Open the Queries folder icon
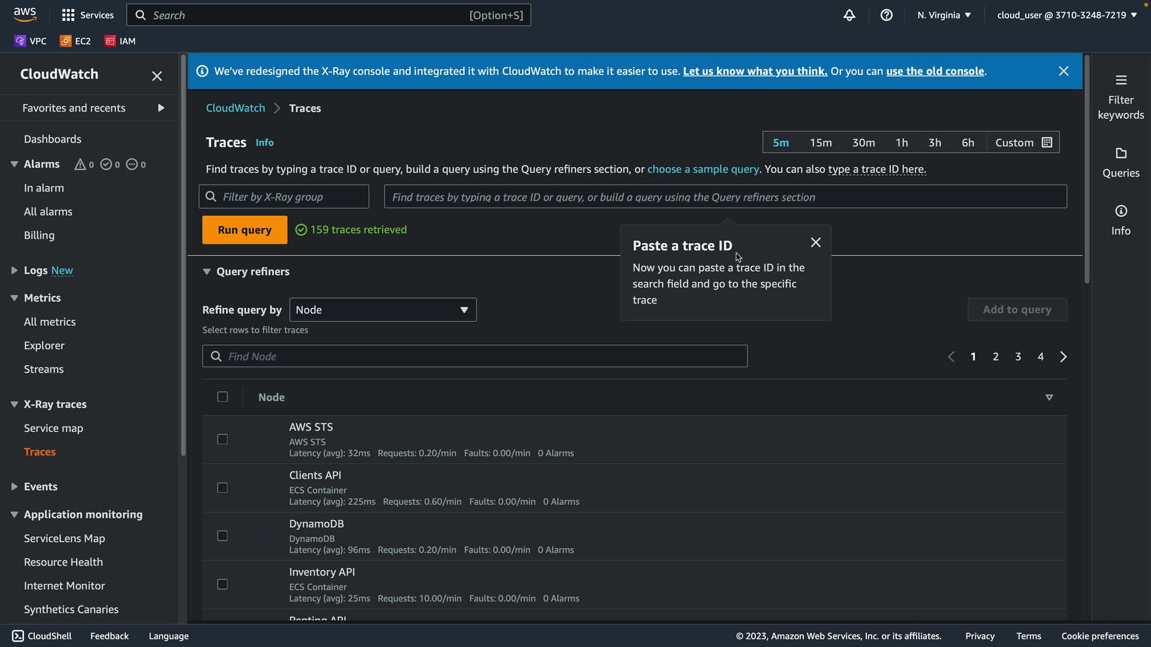Screen dimensions: 1151x647 (x=1120, y=153)
